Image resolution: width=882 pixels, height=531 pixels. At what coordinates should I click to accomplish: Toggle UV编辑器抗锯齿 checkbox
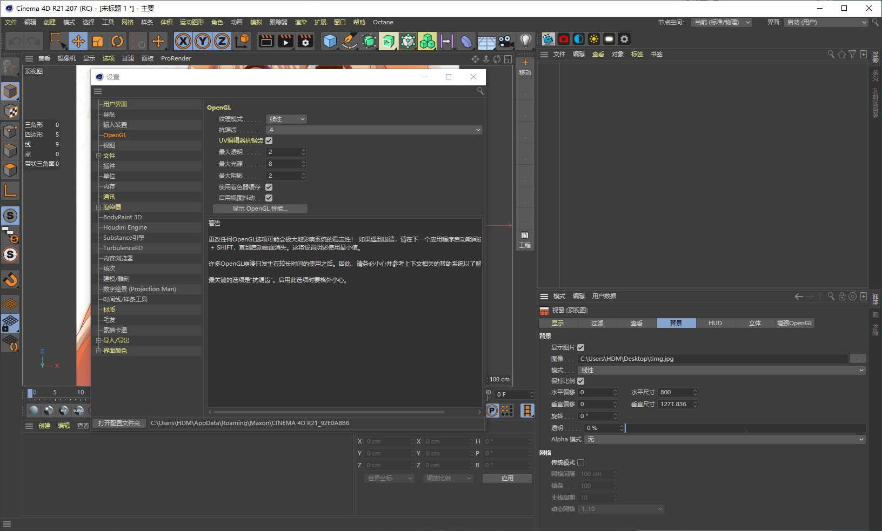tap(269, 140)
